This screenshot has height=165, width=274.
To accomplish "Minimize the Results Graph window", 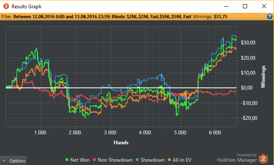I will click(x=226, y=7).
